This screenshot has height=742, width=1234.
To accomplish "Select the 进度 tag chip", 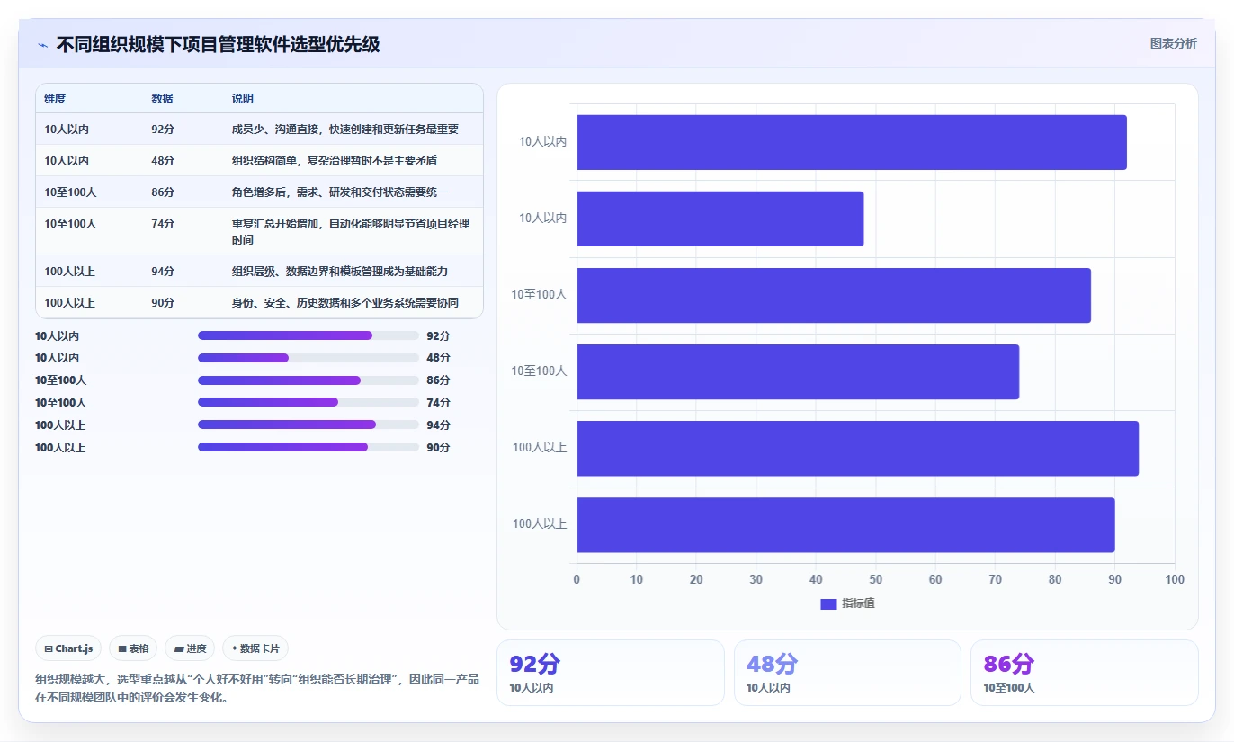I will tap(190, 648).
